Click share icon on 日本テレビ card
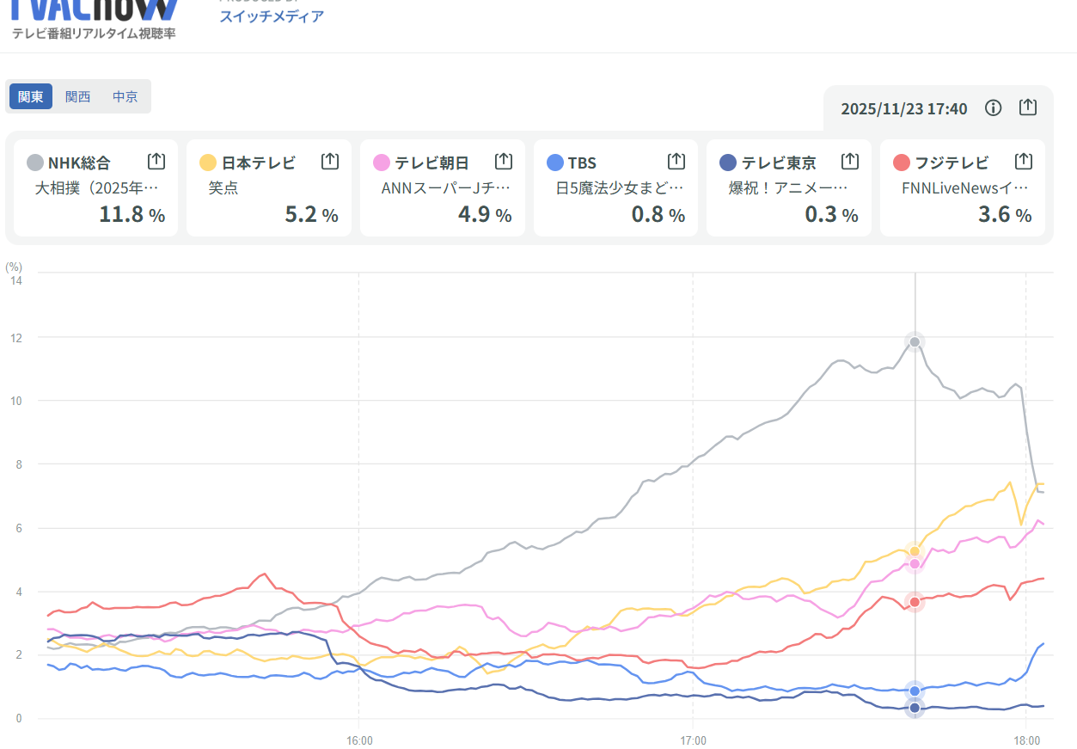The height and width of the screenshot is (749, 1077). [330, 161]
